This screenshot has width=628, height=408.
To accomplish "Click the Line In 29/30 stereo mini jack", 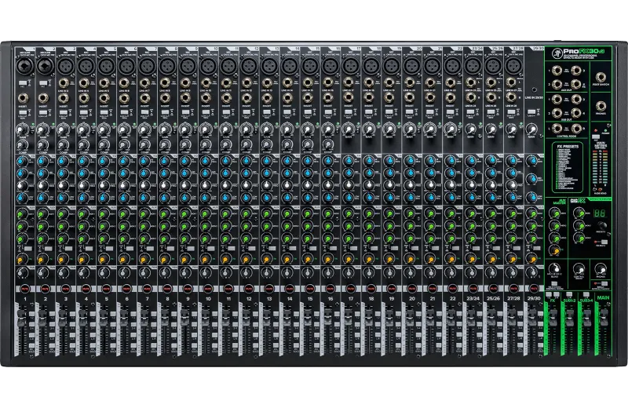I will [x=534, y=90].
